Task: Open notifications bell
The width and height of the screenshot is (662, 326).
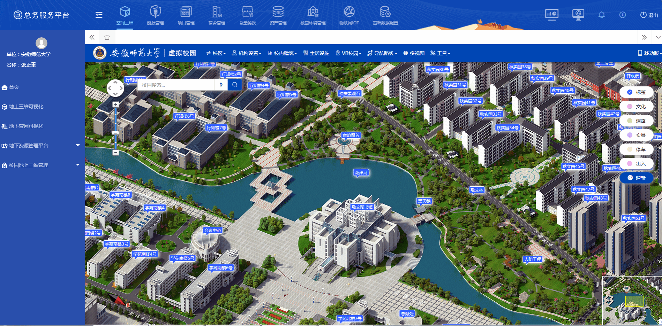Action: [602, 15]
